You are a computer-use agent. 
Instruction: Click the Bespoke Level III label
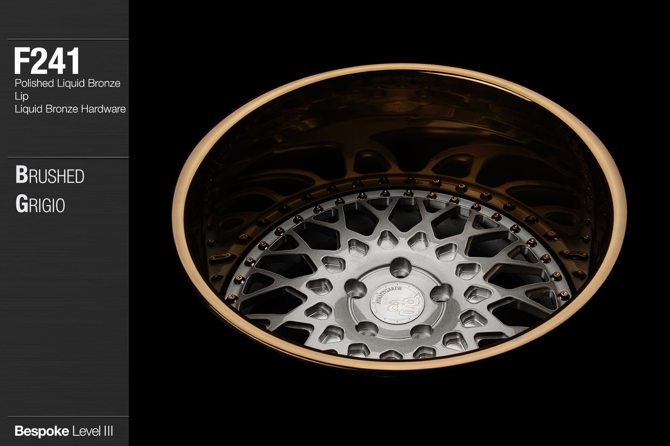click(64, 432)
